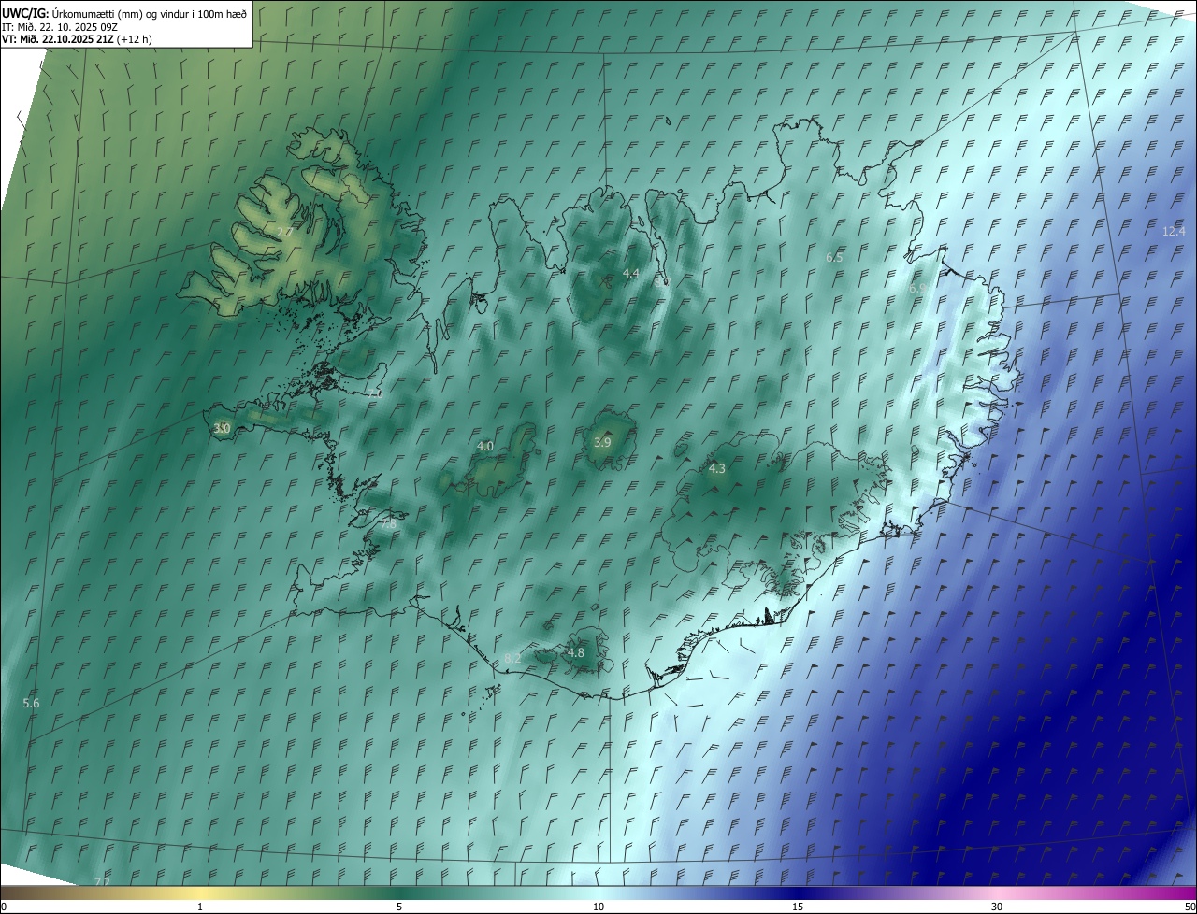Click the 50 tick on the color scale
1197x914 pixels.
(x=1190, y=907)
